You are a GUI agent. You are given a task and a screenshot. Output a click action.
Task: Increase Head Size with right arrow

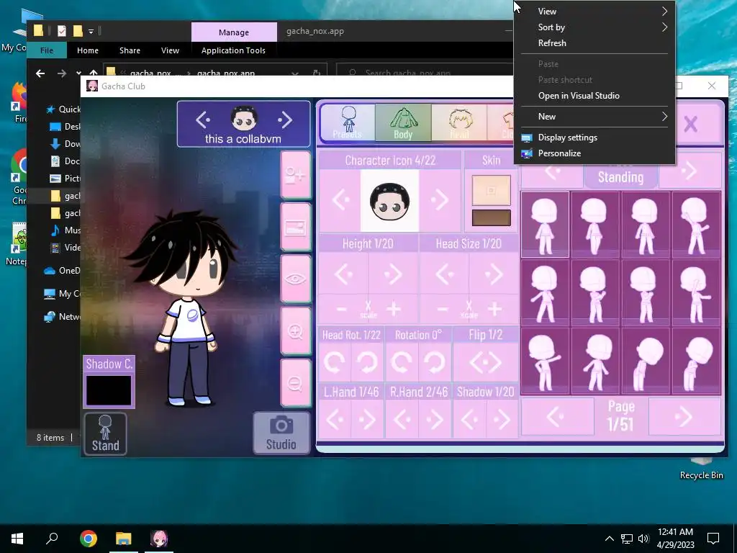point(494,274)
